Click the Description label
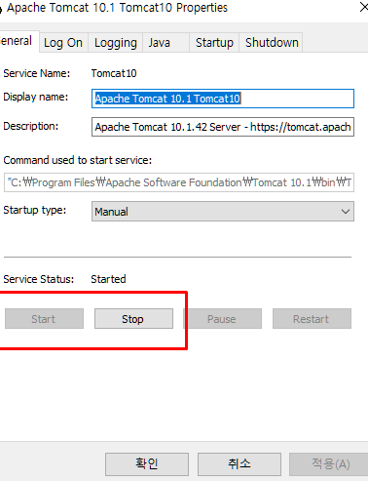 point(31,126)
